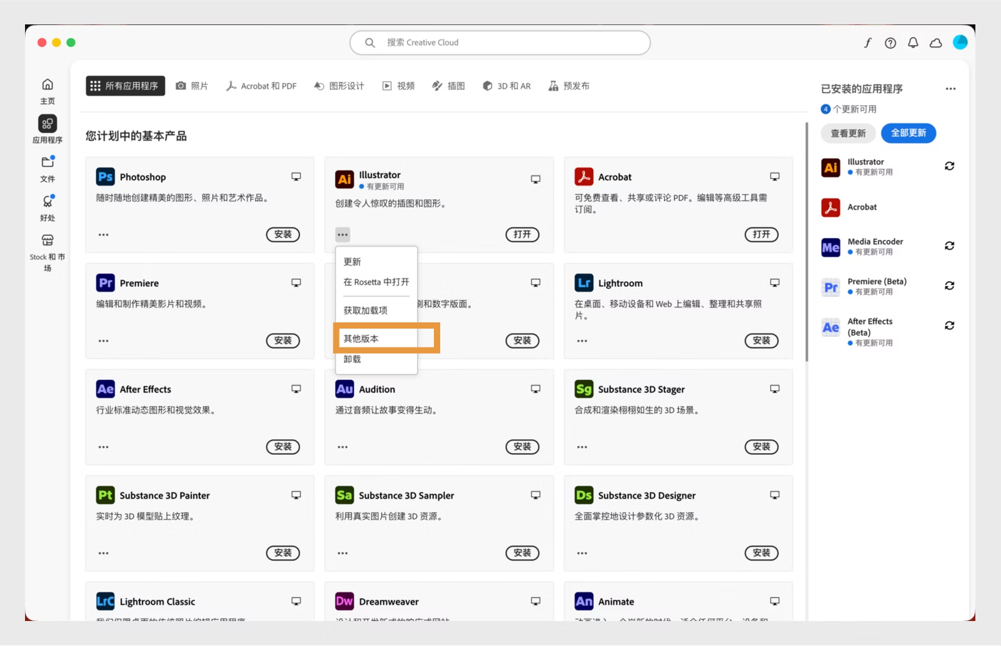This screenshot has width=1001, height=646.
Task: Select the 应用程序 apps sidebar icon
Action: [x=48, y=124]
